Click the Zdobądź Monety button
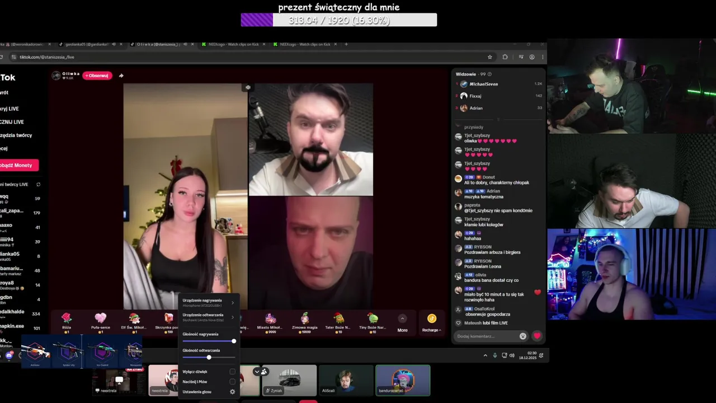Image resolution: width=716 pixels, height=403 pixels. (x=18, y=165)
